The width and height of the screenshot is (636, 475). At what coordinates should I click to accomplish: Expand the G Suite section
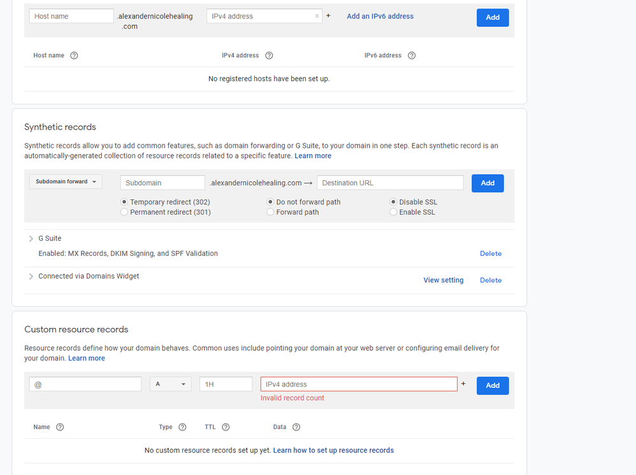point(31,238)
